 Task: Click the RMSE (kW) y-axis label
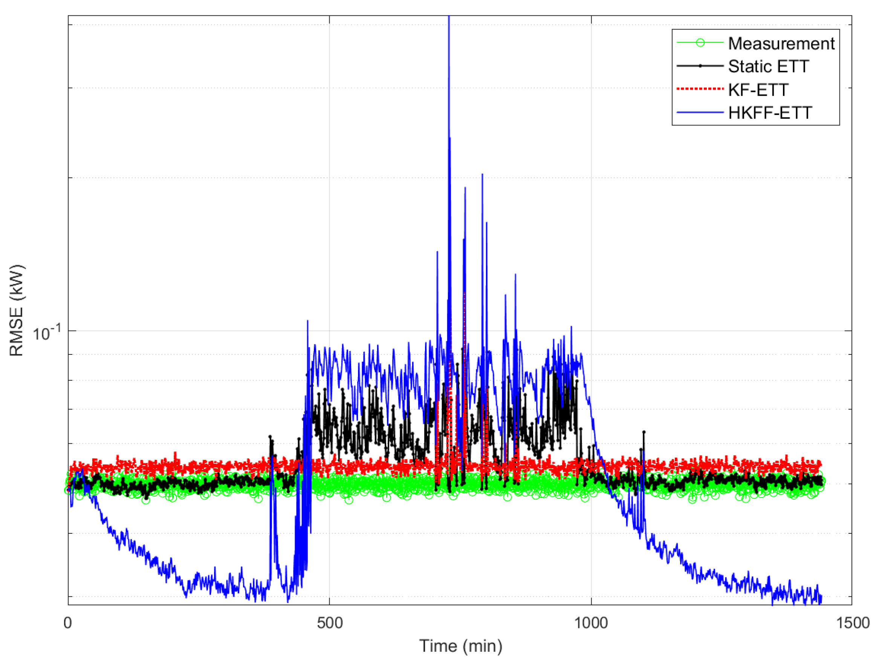(17, 311)
